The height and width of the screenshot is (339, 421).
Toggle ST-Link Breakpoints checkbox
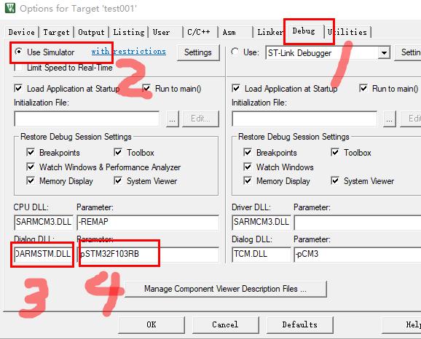click(248, 152)
